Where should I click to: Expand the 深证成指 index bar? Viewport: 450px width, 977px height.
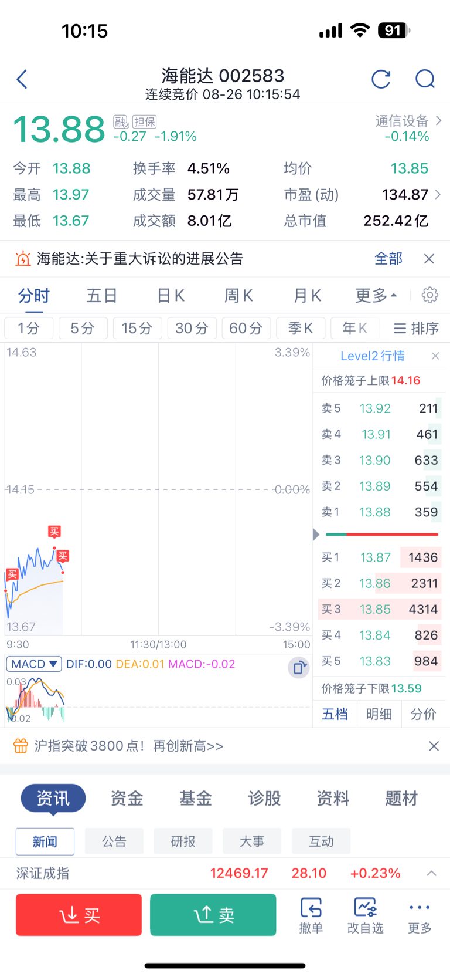(432, 873)
